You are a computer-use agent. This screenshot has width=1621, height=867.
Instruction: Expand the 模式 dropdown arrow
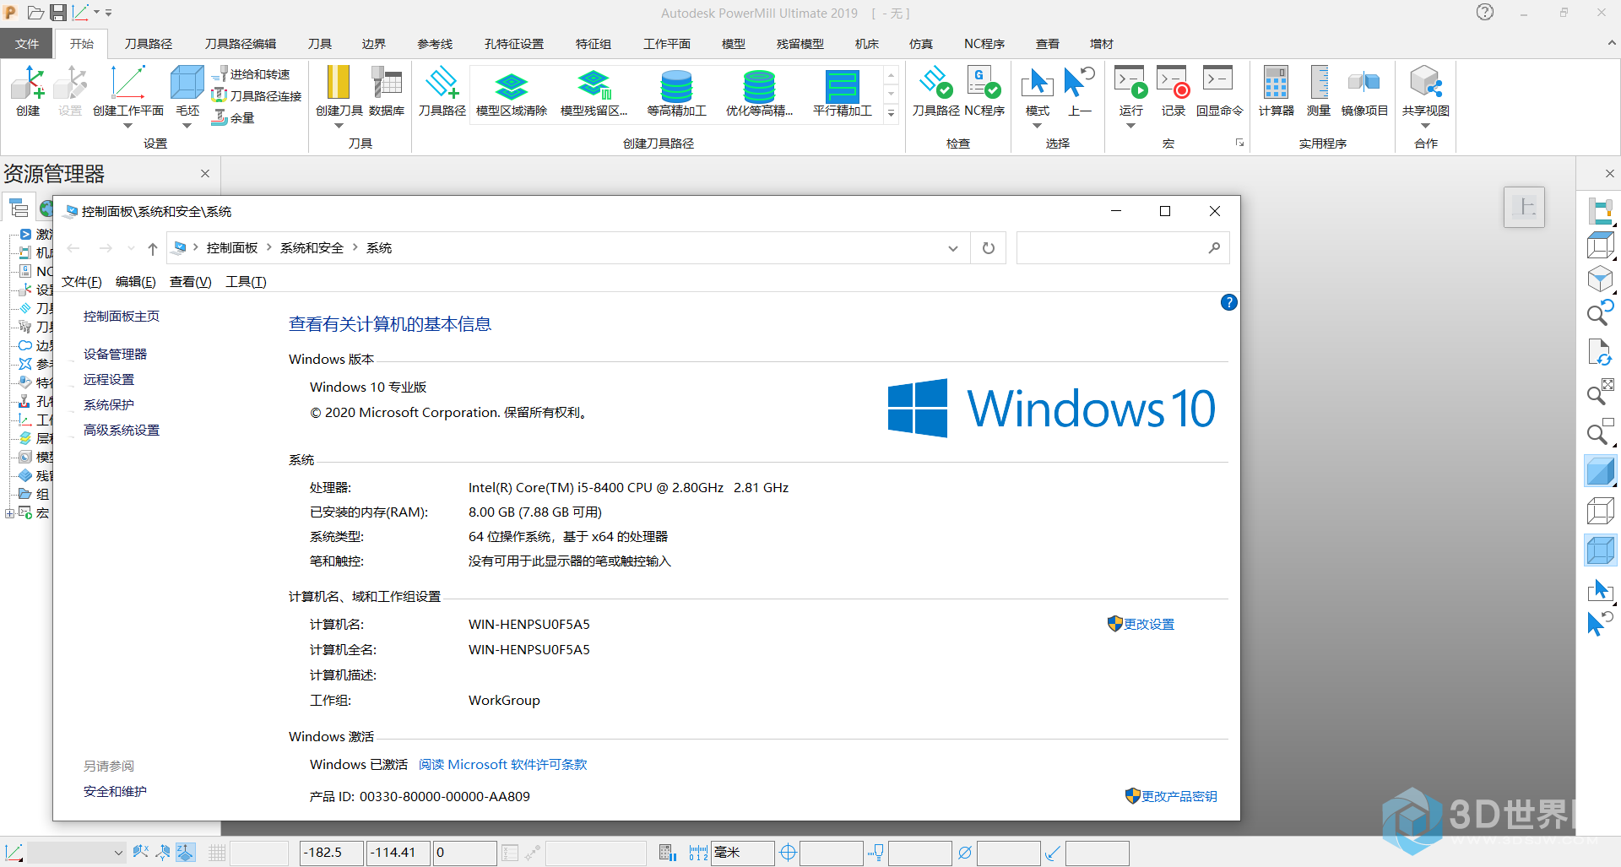coord(1037,127)
